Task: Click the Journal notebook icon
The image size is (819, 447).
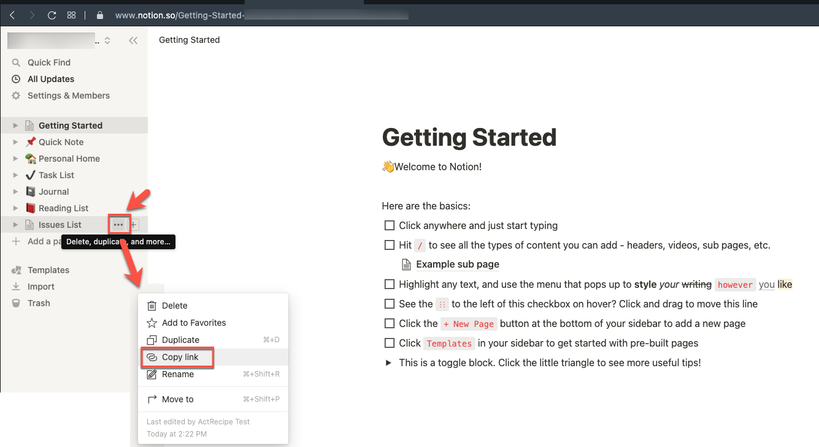Action: (x=30, y=192)
